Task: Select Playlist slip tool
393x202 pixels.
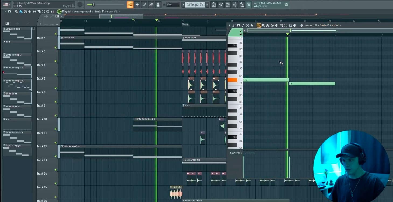Action: point(34,12)
